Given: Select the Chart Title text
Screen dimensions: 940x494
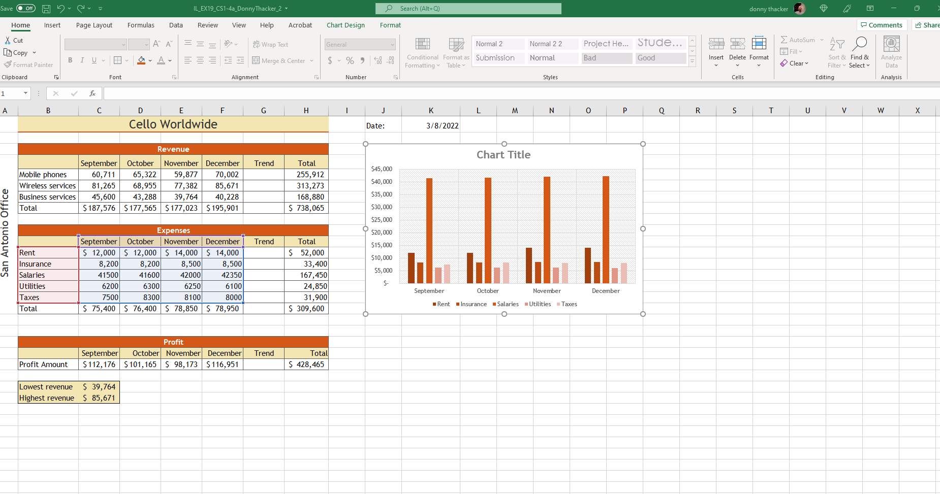Looking at the screenshot, I should click(504, 155).
